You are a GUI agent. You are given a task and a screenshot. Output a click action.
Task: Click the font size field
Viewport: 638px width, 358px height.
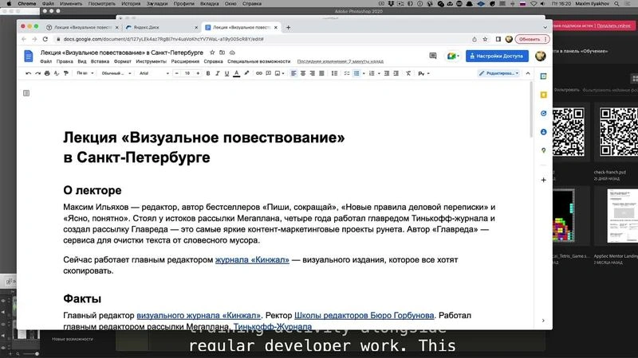187,73
